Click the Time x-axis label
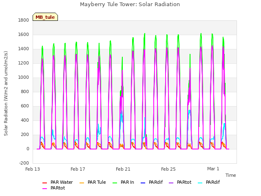The image size is (261, 196). (231, 175)
